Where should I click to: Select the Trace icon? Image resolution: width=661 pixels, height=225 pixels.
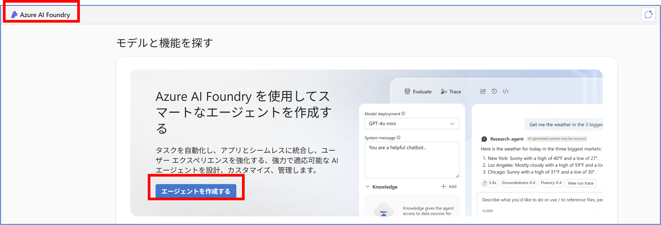pyautogui.click(x=444, y=91)
